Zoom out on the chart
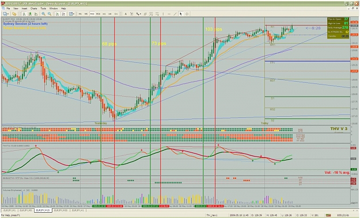This screenshot has width=360, height=218. (x=50, y=14)
